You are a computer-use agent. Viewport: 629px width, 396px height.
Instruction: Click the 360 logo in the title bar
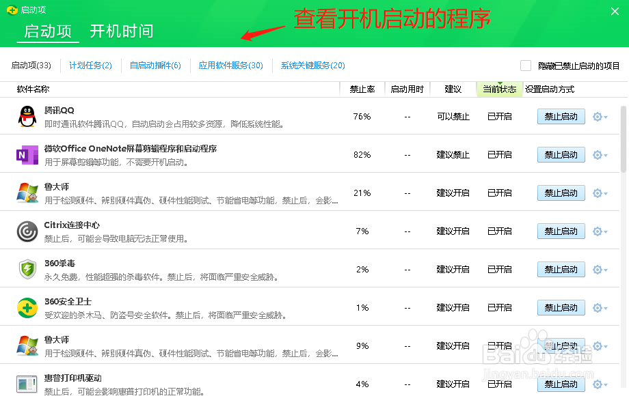click(12, 10)
